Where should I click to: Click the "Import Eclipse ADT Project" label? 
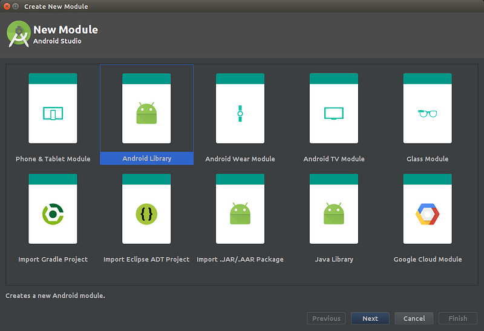(146, 260)
